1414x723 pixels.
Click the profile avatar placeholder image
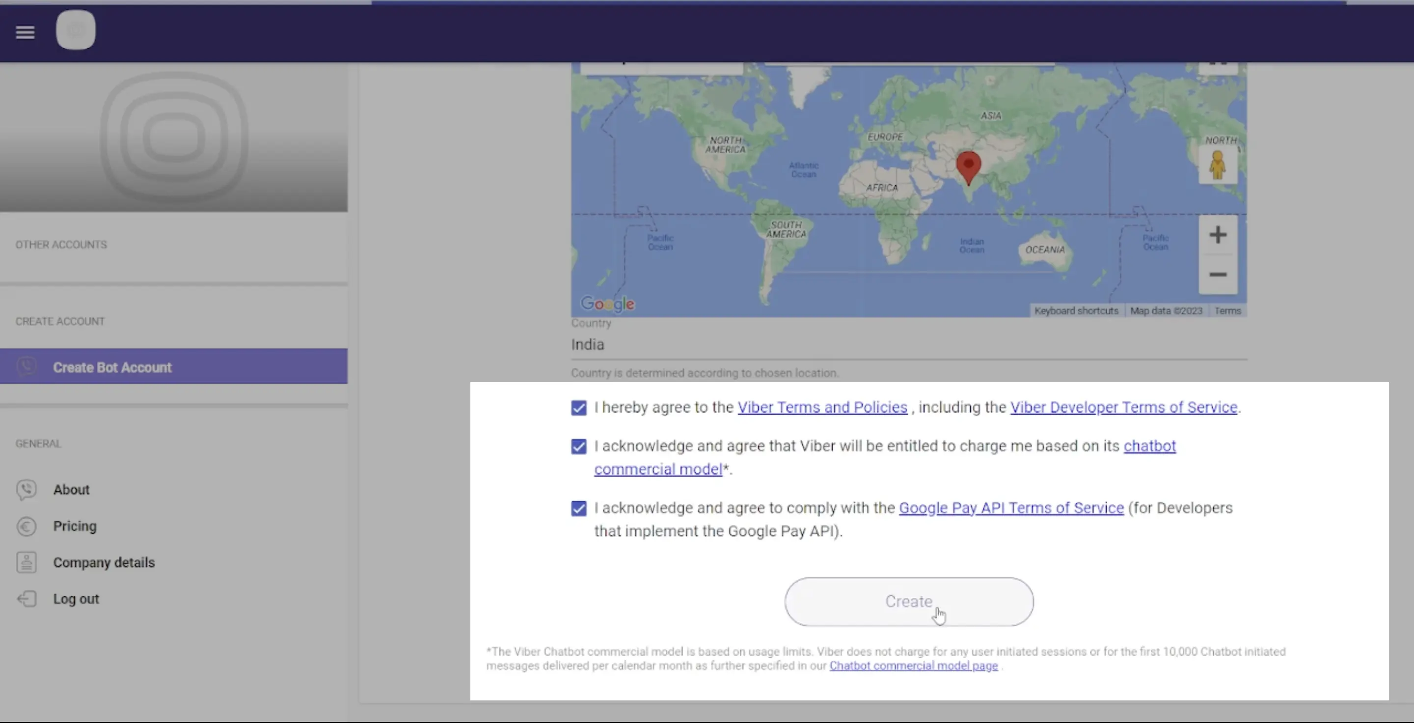173,137
